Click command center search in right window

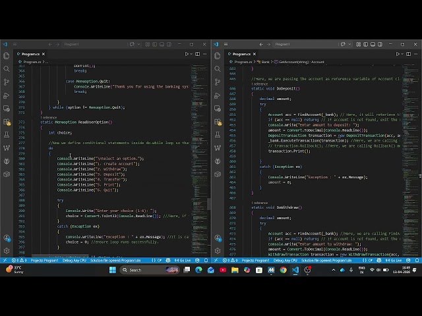click(305, 44)
